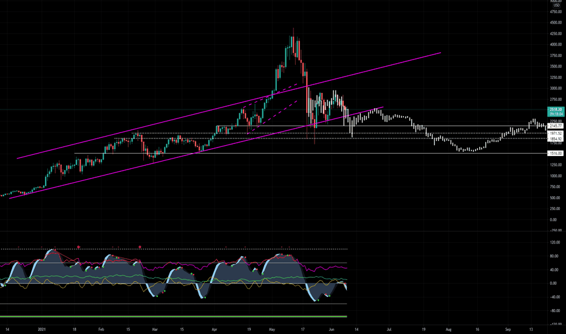Click the 3000.00 price axis label
This screenshot has width=566, height=334.
pyautogui.click(x=556, y=89)
